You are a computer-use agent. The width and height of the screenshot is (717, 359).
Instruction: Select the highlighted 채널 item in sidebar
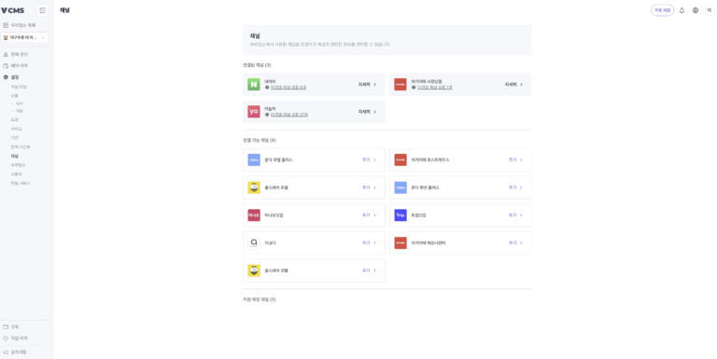click(x=15, y=157)
